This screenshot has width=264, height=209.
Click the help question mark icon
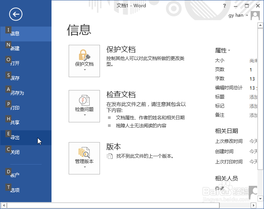224,6
